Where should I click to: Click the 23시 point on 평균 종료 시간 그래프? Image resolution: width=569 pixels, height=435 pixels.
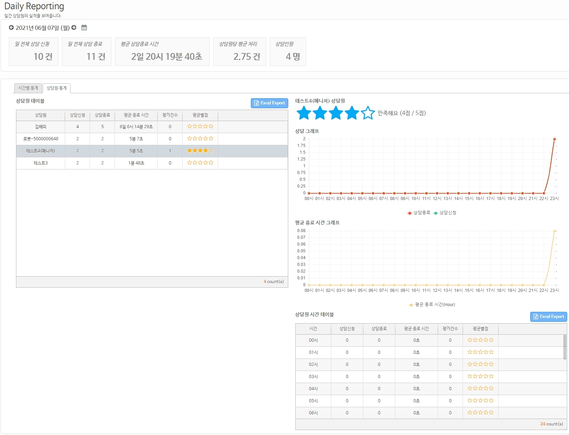[x=554, y=231]
